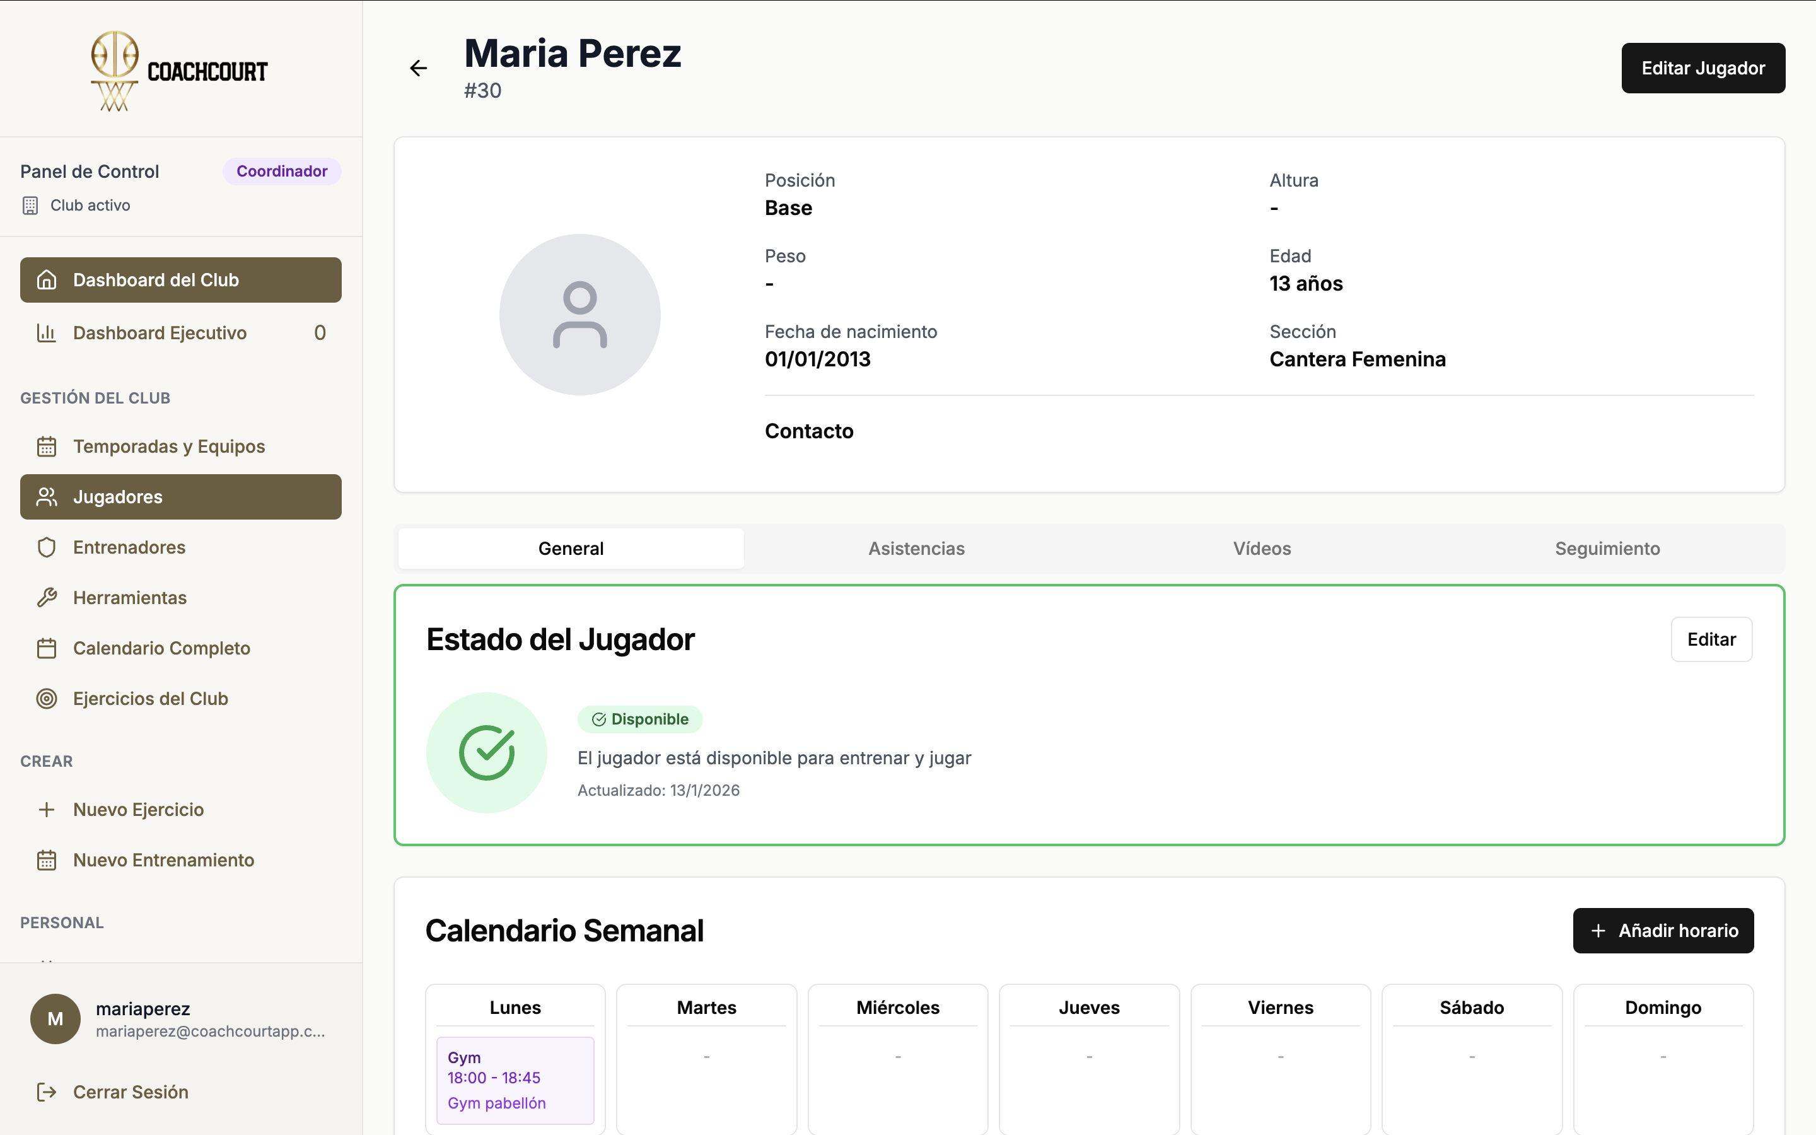Click the calendar icon for Nuevo Entrenamiento
The image size is (1816, 1135).
(x=47, y=860)
